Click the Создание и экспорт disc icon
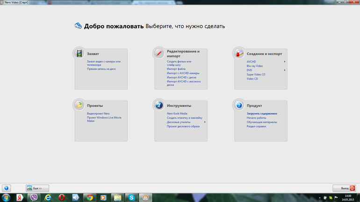 click(x=239, y=53)
